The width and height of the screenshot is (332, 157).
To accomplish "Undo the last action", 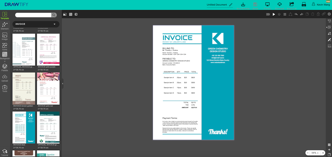I will (x=296, y=14).
